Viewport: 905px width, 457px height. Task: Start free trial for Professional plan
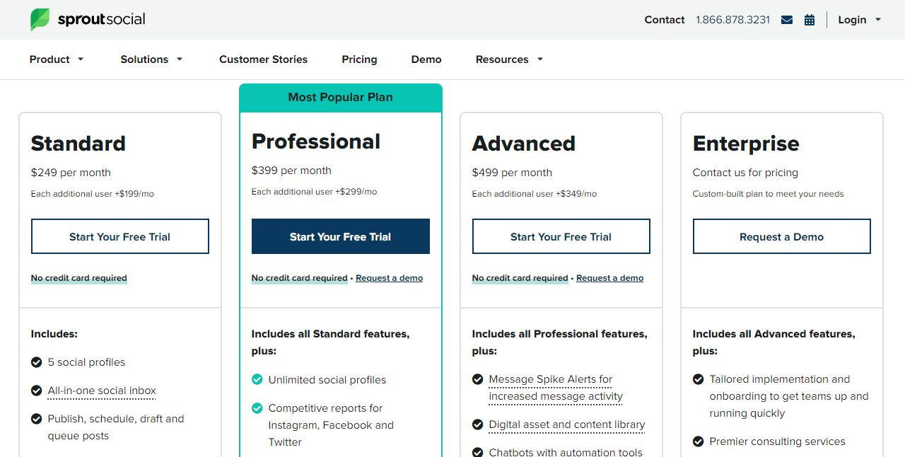(x=340, y=236)
